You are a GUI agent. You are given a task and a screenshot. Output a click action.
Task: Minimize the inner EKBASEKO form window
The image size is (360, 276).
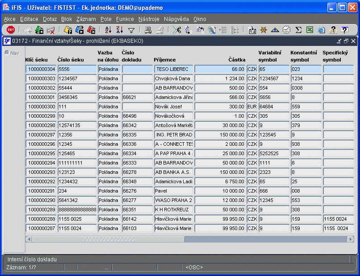coord(339,41)
